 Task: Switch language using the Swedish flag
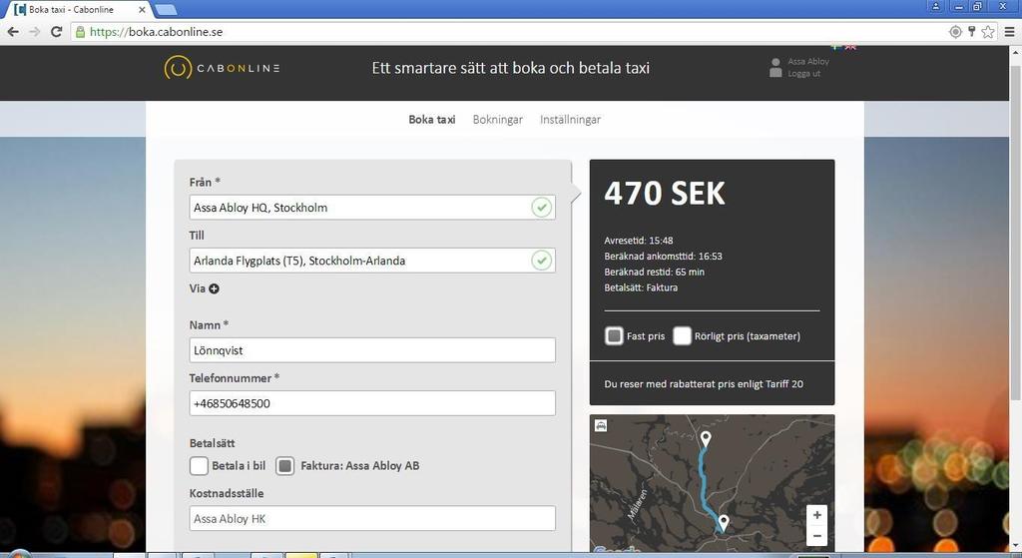837,47
